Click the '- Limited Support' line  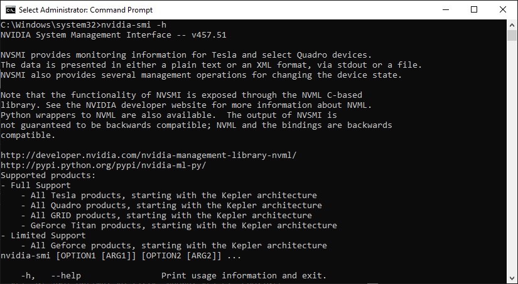(43, 236)
